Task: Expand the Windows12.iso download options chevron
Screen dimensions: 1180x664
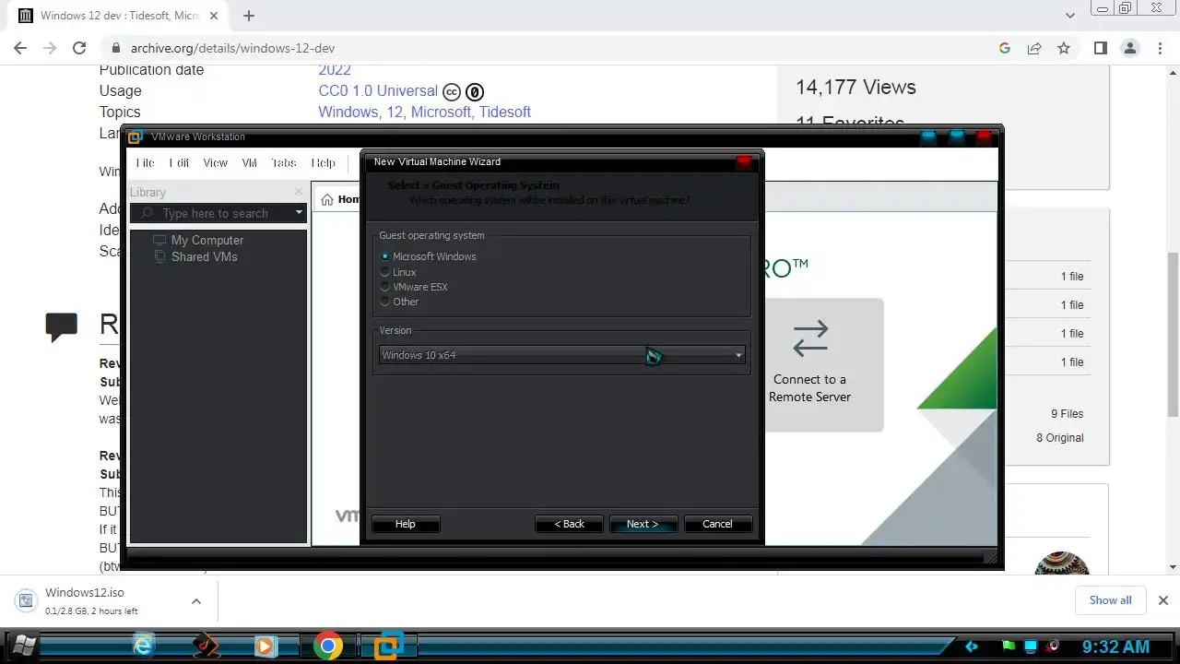Action: tap(195, 601)
